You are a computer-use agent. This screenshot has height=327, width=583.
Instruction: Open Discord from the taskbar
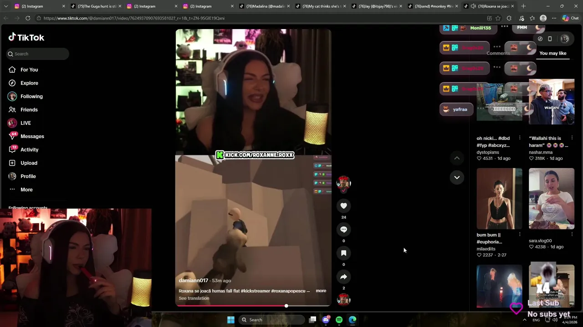(326, 320)
